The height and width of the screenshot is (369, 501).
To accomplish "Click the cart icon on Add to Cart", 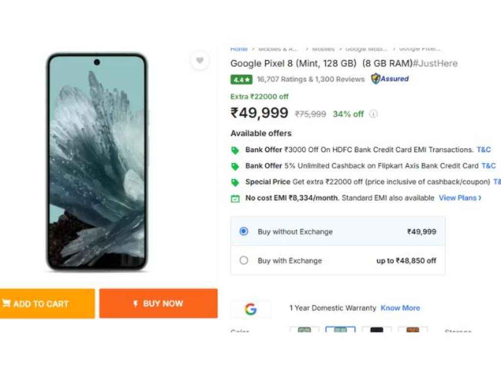I will tap(7, 304).
